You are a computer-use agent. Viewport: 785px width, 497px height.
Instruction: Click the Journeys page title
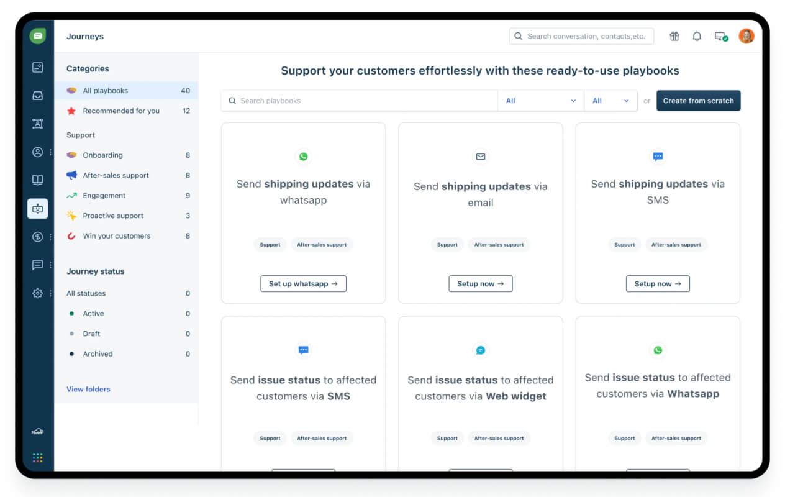tap(85, 36)
